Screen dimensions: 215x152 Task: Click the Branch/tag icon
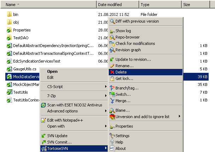pyautogui.click(x=112, y=88)
